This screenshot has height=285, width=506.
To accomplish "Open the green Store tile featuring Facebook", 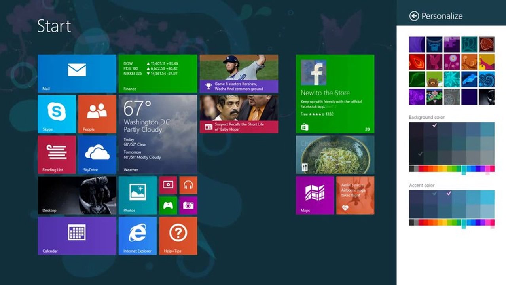I will pyautogui.click(x=335, y=94).
